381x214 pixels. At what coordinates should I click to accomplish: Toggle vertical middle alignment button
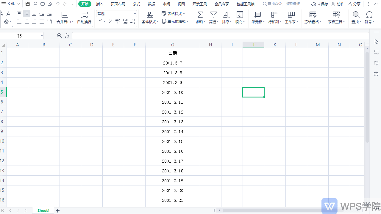pyautogui.click(x=27, y=14)
